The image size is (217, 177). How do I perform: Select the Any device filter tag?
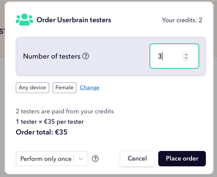tap(32, 88)
